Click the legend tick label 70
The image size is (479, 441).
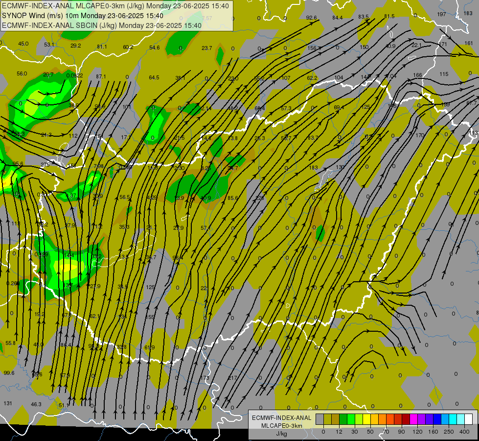pyautogui.click(x=386, y=432)
